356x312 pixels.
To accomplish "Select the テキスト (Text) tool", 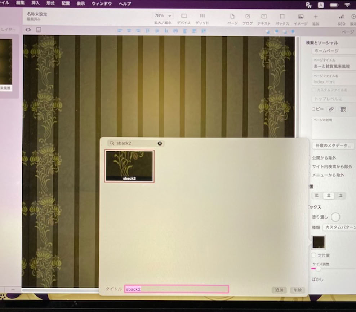I will [264, 17].
